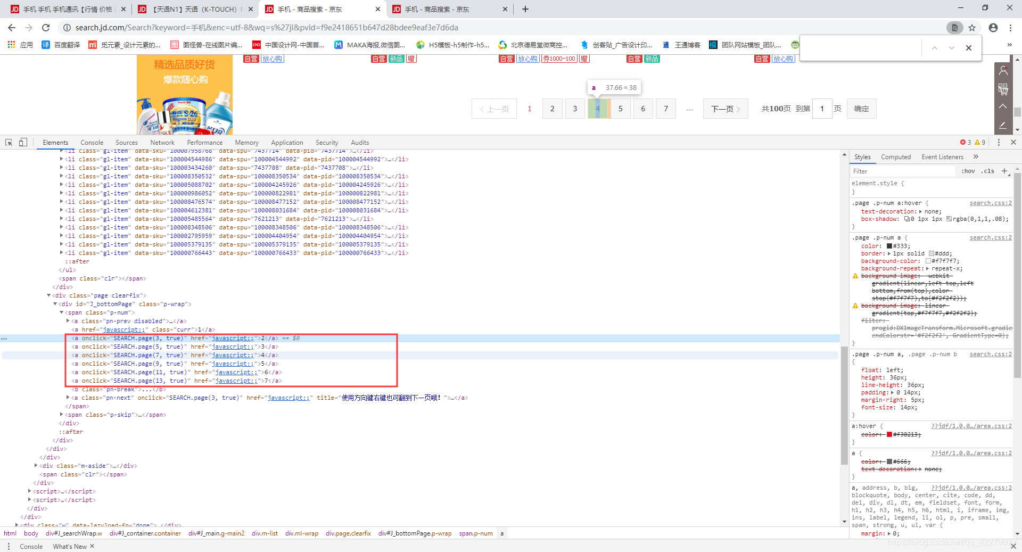Open the Apps (应用) bookmark shortcut
1022x552 pixels.
[x=20, y=45]
